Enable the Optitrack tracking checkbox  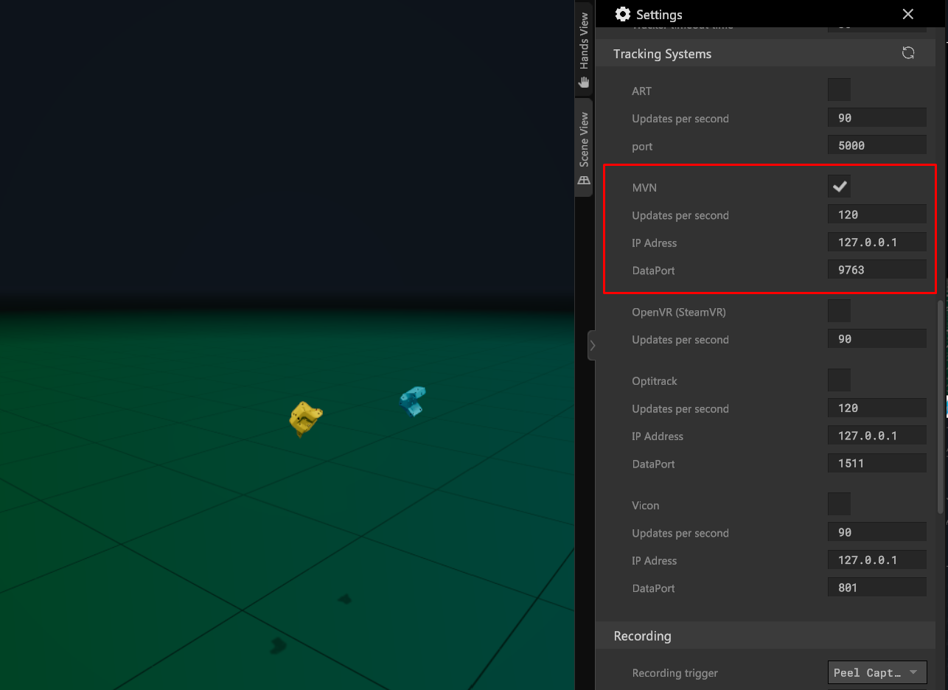click(839, 380)
